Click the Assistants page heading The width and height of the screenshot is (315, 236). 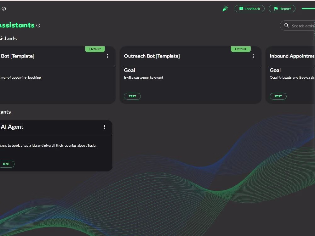(17, 25)
